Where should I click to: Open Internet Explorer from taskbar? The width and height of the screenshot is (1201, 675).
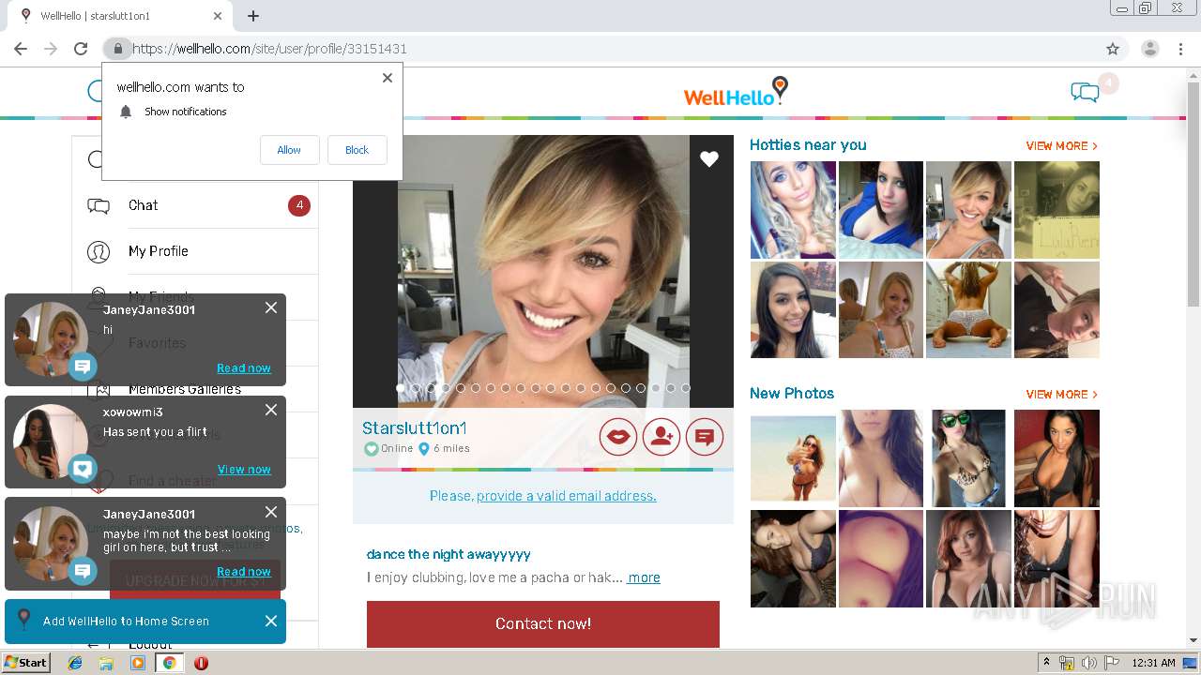point(75,663)
